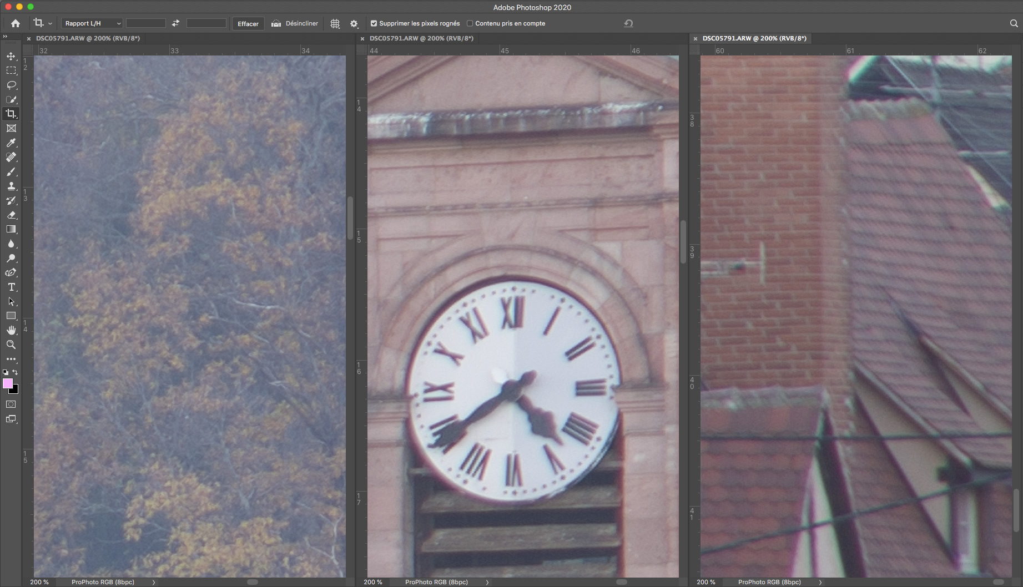Click the Désincliner straighten button

[x=295, y=23]
